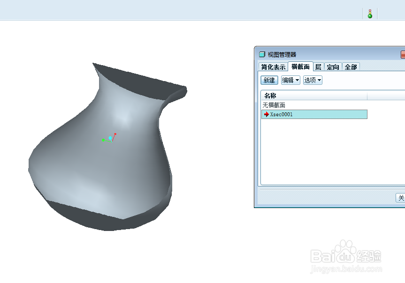The height and width of the screenshot is (283, 405).
Task: Open the 定向 tab
Action: point(333,67)
